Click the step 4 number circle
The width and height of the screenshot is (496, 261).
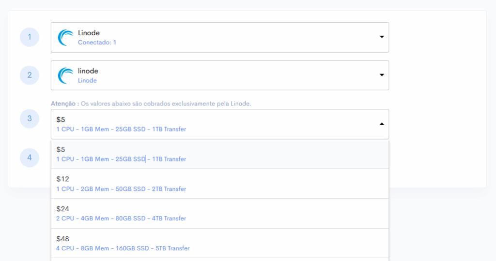click(x=30, y=158)
